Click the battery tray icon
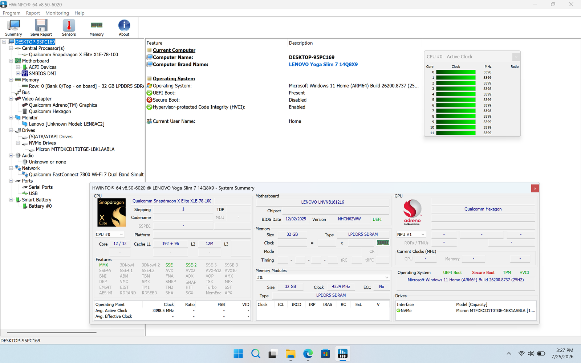The height and width of the screenshot is (363, 581). tap(541, 354)
